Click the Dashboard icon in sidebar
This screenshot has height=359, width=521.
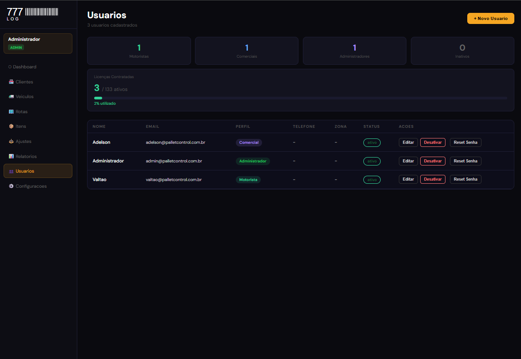click(10, 67)
